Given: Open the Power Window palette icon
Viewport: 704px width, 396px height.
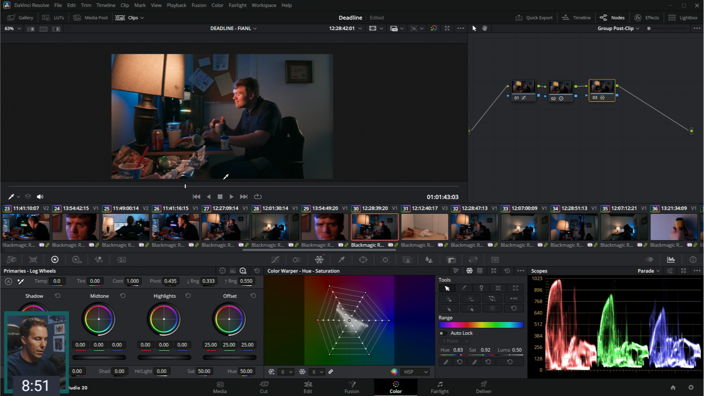Looking at the screenshot, I should (x=363, y=260).
